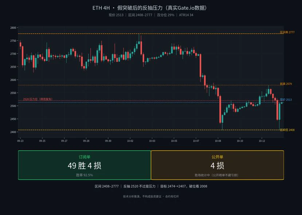
Task: Click the 09-28 date axis label
Action: (86, 141)
